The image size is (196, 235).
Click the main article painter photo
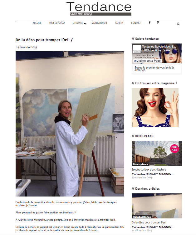pos(70,124)
